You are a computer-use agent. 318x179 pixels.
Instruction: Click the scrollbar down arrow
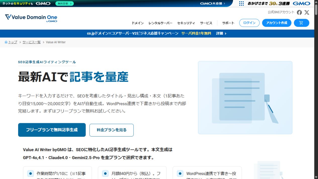[x=316, y=177]
